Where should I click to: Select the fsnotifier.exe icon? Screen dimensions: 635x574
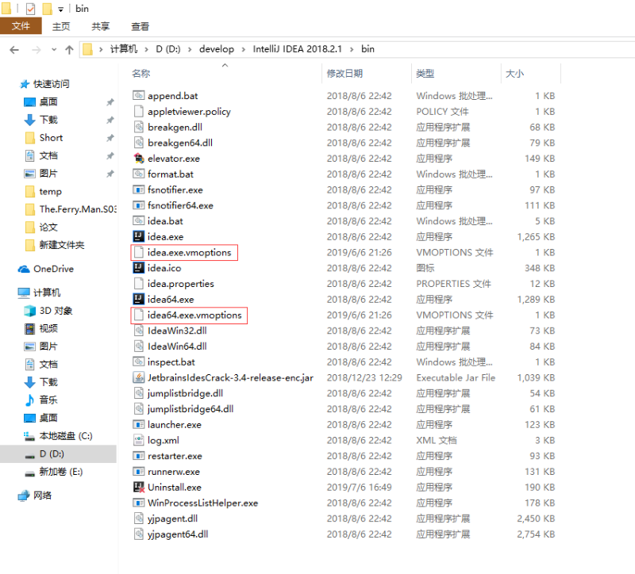138,189
